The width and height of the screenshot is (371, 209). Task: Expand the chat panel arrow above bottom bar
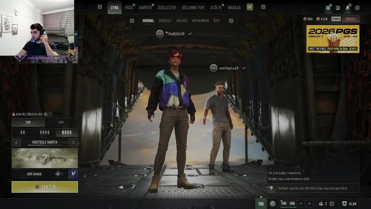tap(261, 197)
